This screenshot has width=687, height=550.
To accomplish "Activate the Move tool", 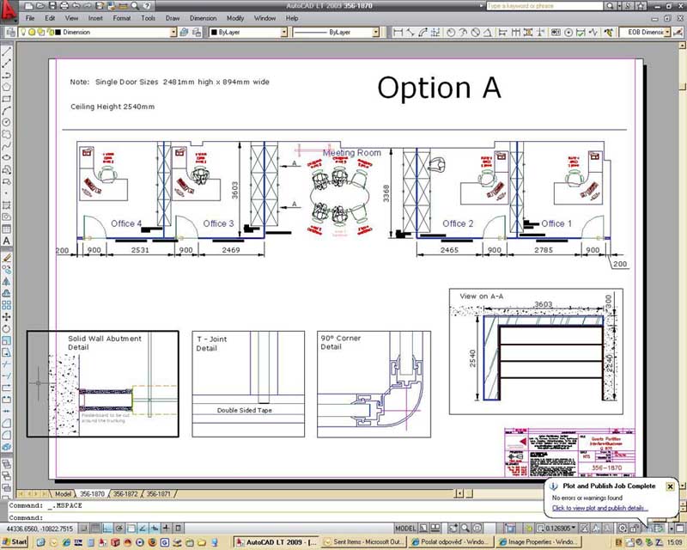I will coord(7,315).
